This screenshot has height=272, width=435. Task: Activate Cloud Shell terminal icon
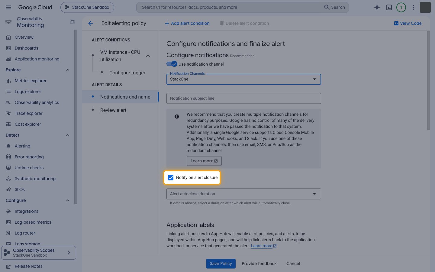(389, 7)
